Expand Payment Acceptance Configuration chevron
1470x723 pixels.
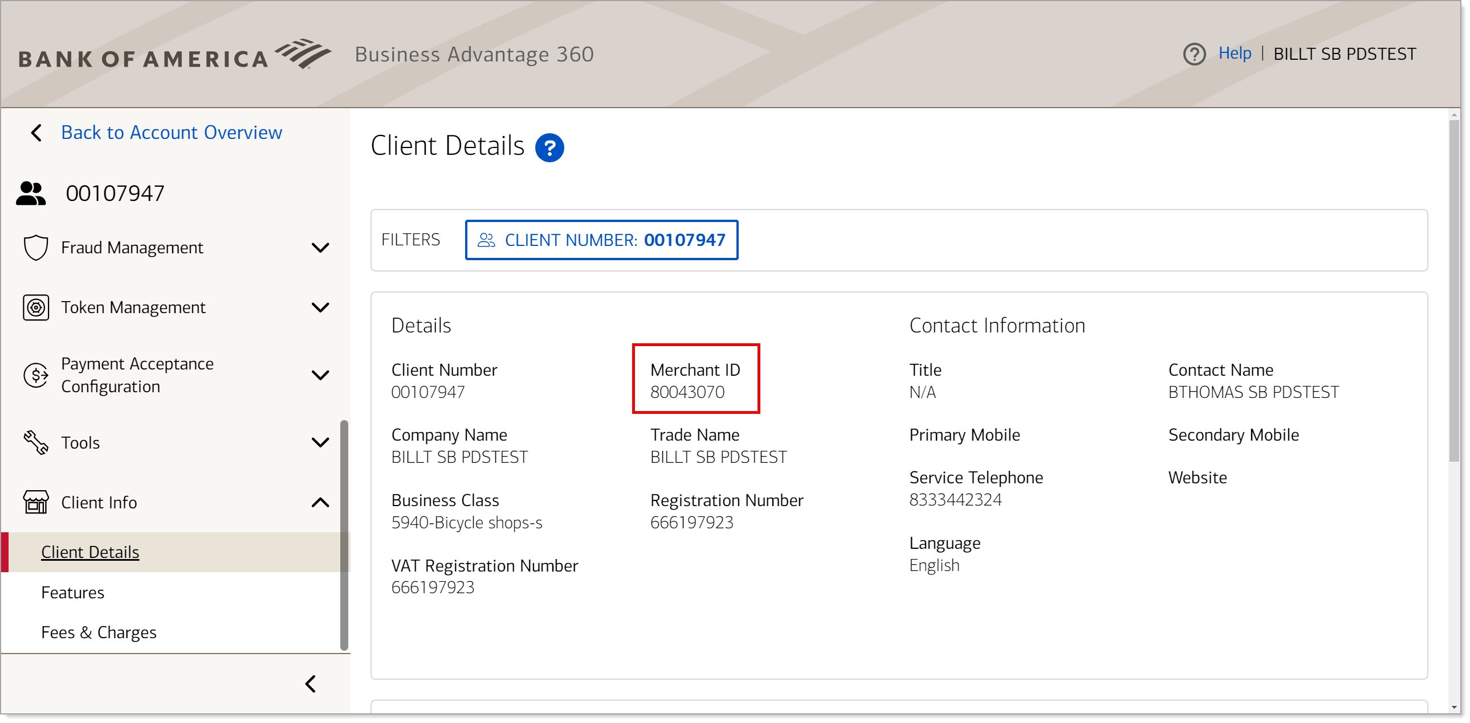tap(321, 376)
